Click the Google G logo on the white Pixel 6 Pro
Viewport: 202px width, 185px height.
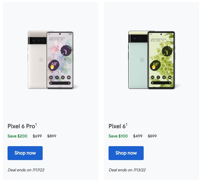pyautogui.click(x=41, y=60)
